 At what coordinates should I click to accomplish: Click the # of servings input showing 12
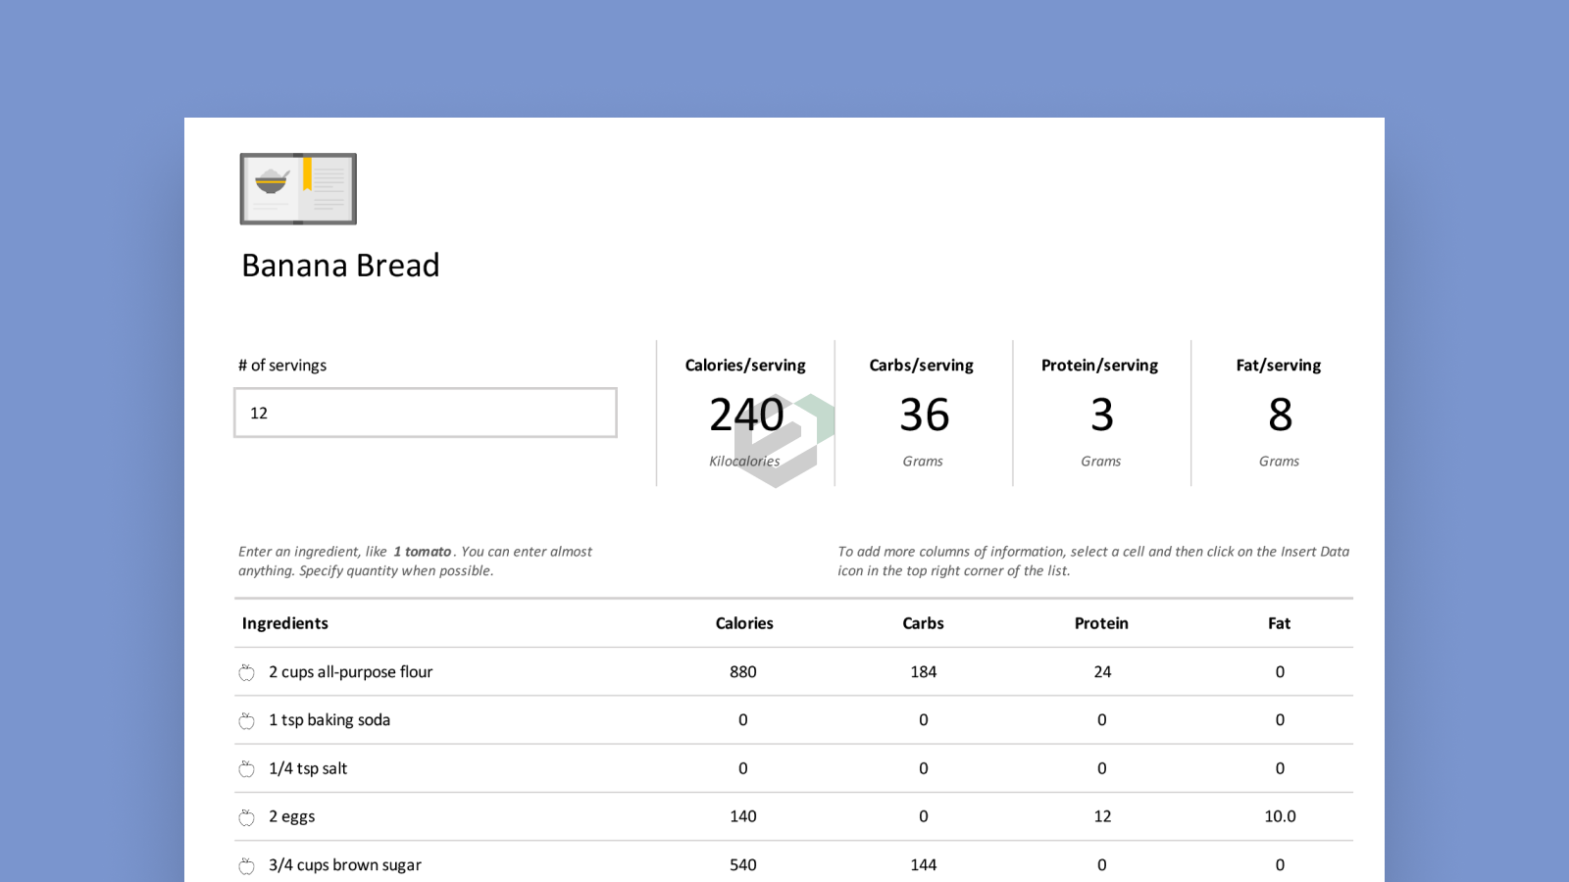(425, 413)
